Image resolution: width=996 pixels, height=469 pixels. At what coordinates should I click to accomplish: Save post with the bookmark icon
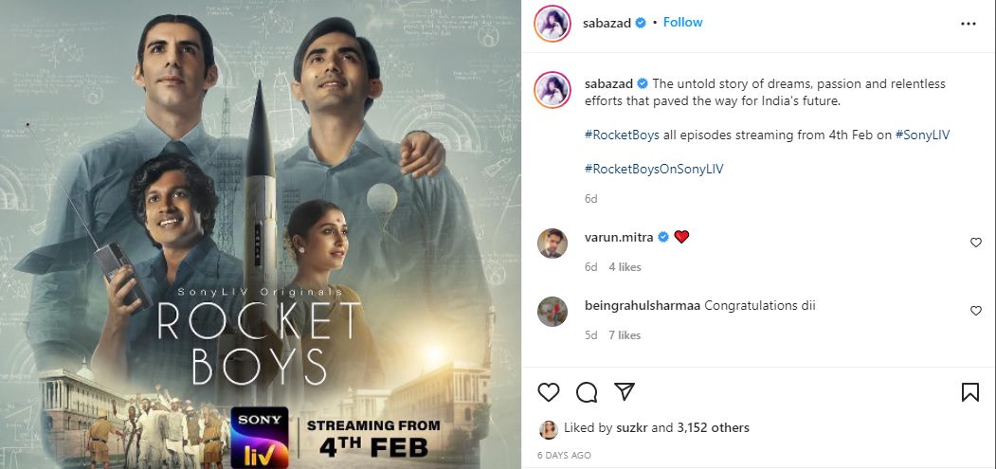(969, 391)
